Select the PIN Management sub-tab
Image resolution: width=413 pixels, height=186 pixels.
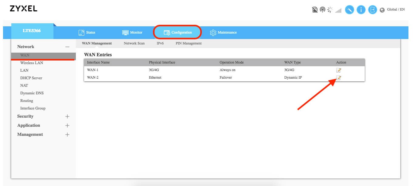(x=188, y=43)
